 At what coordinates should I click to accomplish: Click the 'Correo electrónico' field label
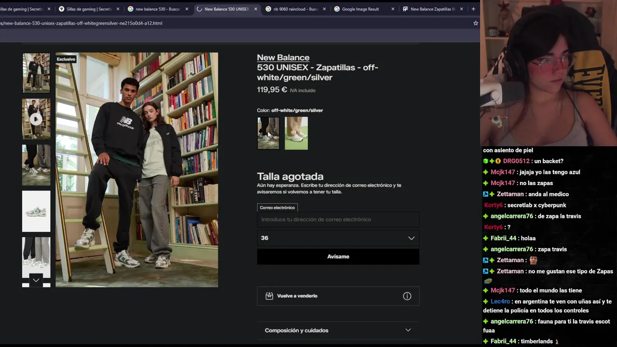click(277, 207)
